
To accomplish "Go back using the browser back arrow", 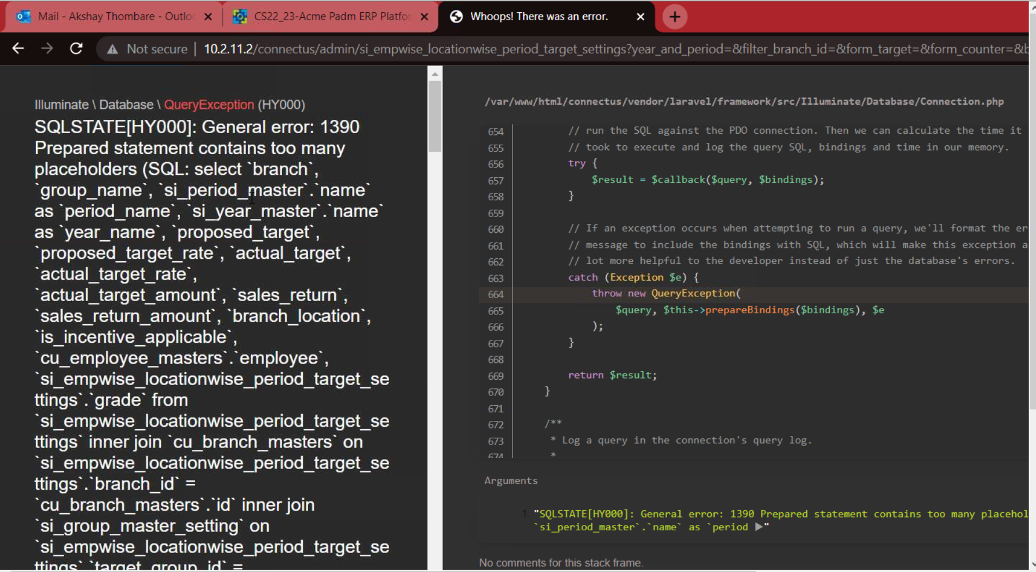I will pyautogui.click(x=18, y=49).
